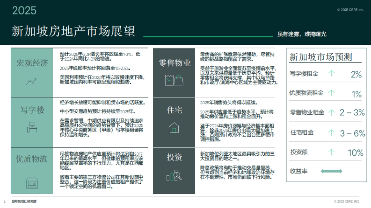371x208 pixels.
Task: Click the up arrow beside 优质物流租金
Action: coord(332,92)
